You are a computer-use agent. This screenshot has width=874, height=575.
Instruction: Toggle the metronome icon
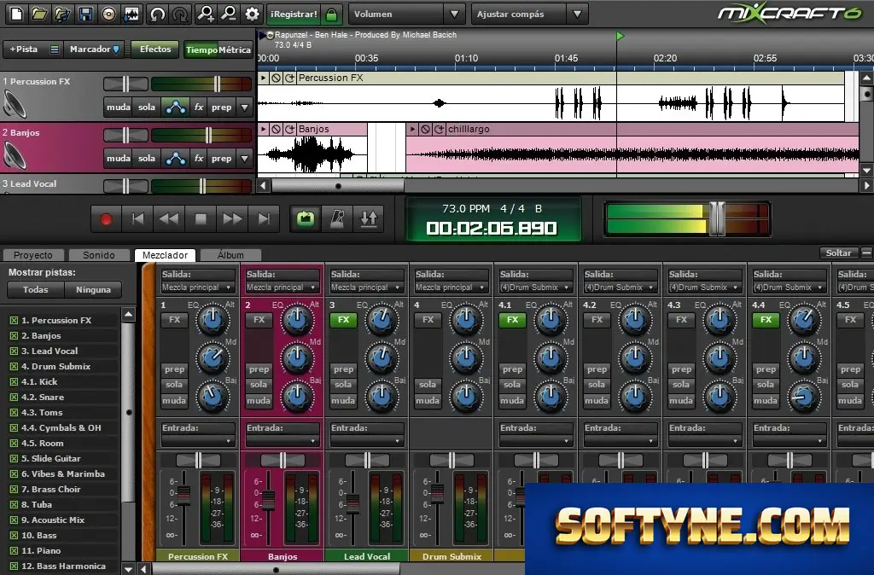pos(337,219)
